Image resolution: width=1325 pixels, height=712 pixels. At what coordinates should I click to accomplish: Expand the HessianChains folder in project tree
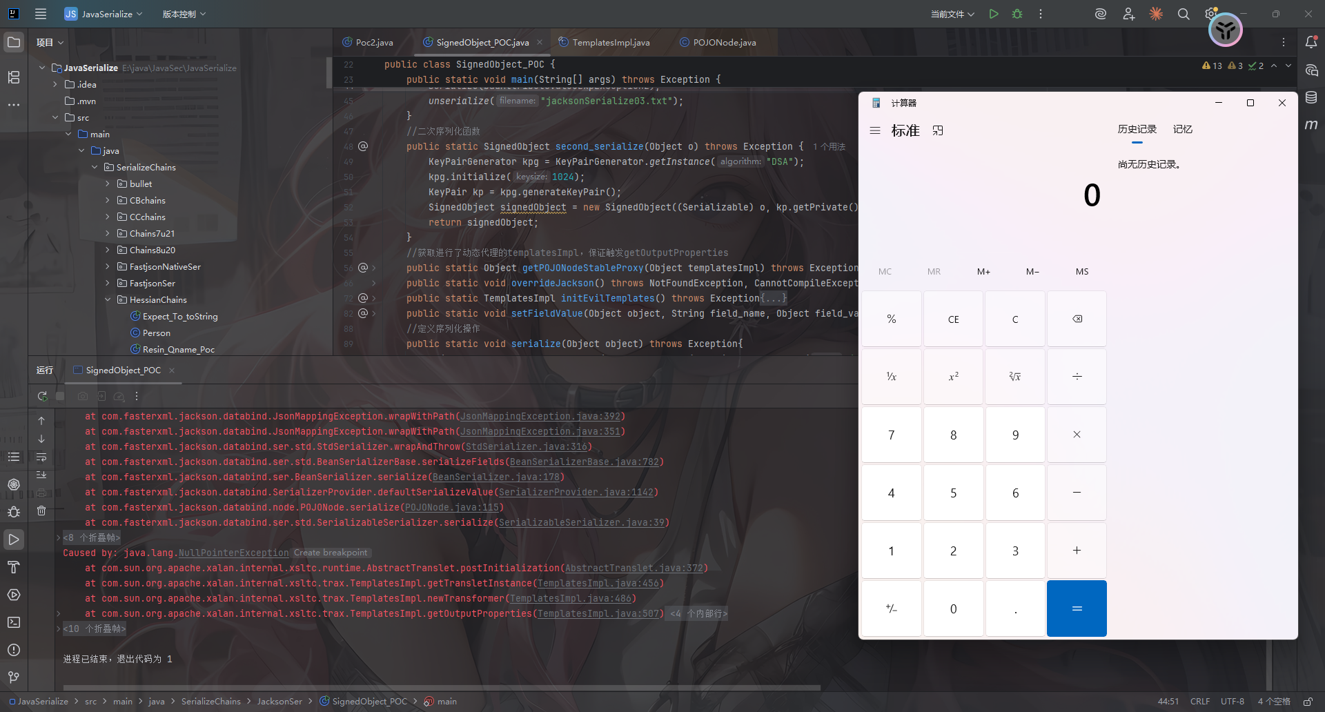pos(108,299)
